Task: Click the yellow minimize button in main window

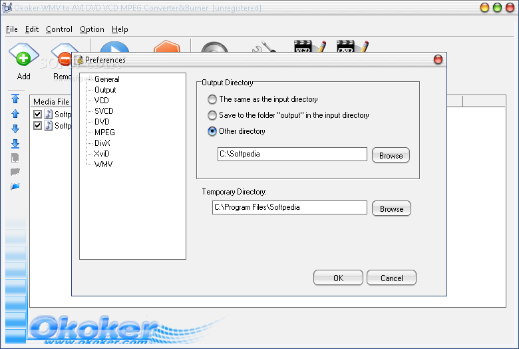Action: pyautogui.click(x=484, y=7)
